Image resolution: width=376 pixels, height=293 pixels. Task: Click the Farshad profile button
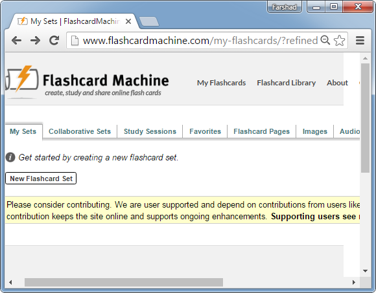[285, 7]
